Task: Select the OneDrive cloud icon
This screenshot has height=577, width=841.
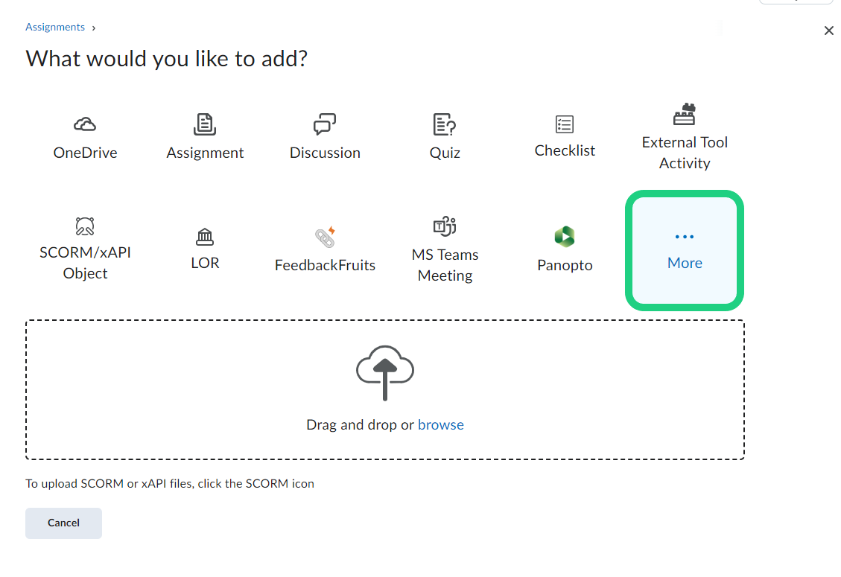Action: point(85,124)
